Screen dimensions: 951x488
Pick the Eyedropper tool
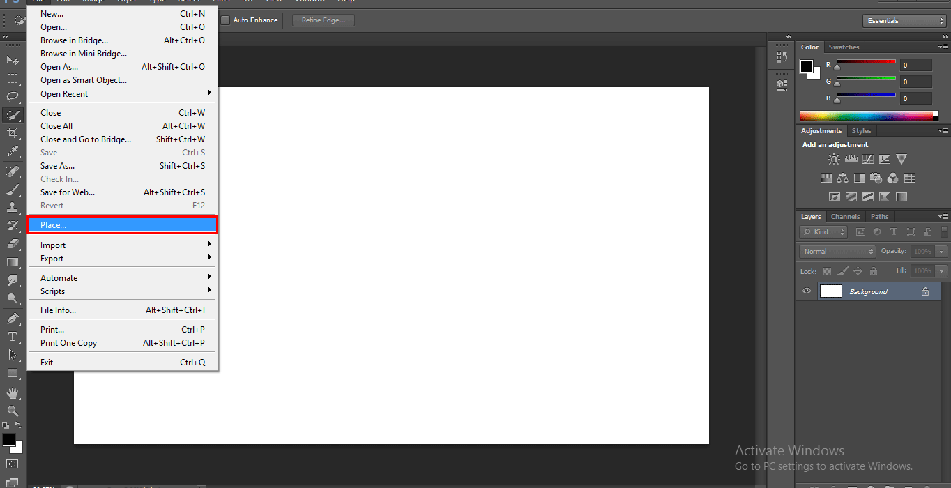(x=13, y=151)
